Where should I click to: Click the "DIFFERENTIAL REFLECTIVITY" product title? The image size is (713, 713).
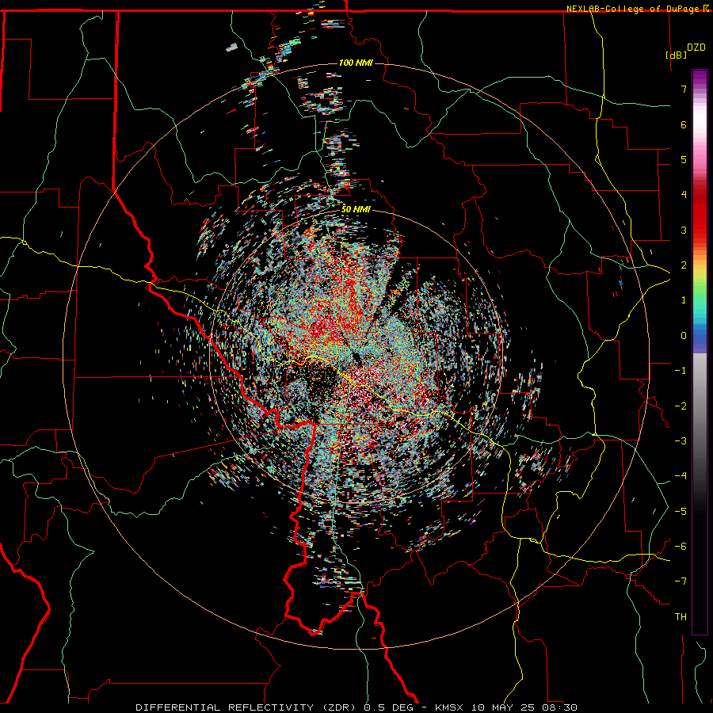coord(224,707)
